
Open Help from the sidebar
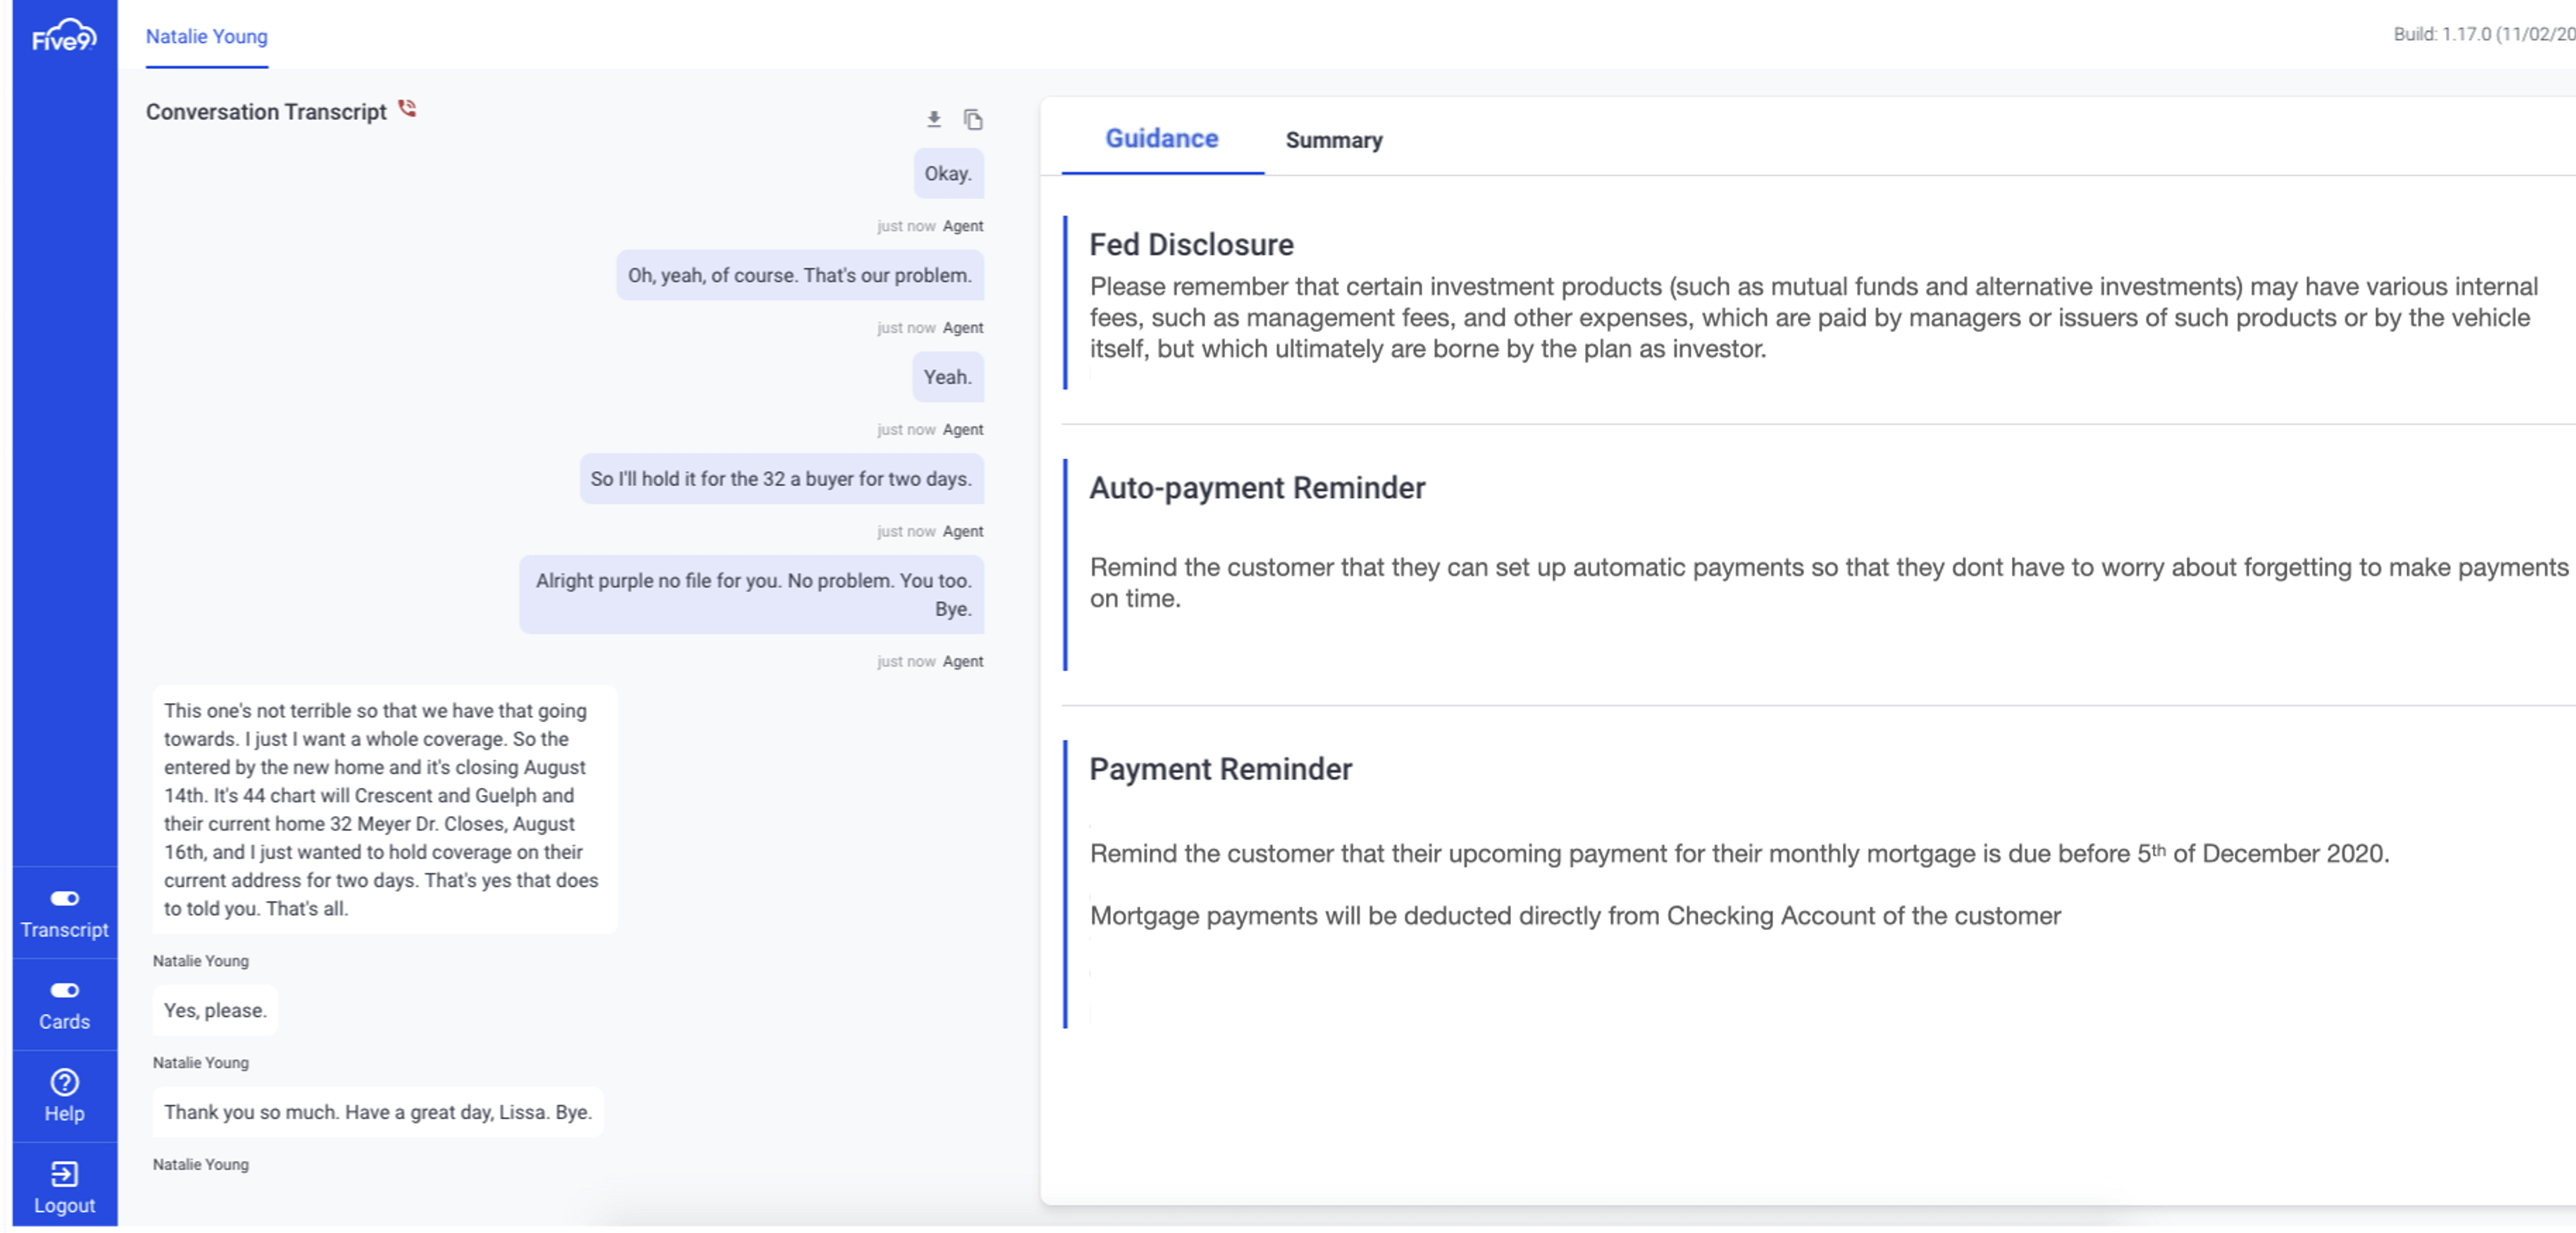pyautogui.click(x=64, y=1083)
